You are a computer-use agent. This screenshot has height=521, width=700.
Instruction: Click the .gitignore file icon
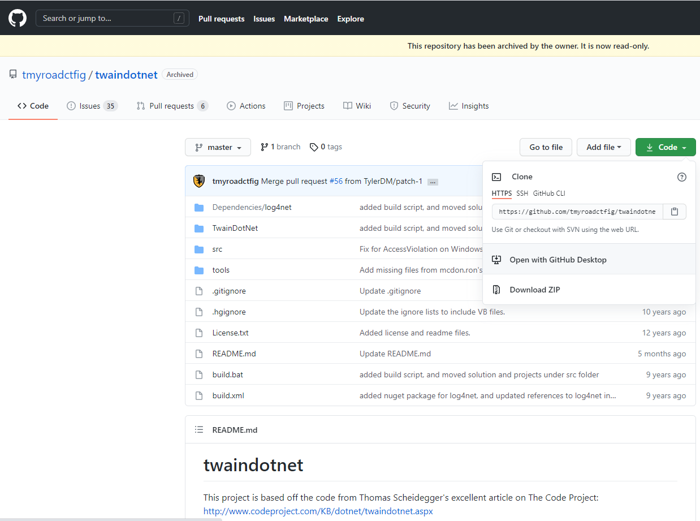(199, 291)
